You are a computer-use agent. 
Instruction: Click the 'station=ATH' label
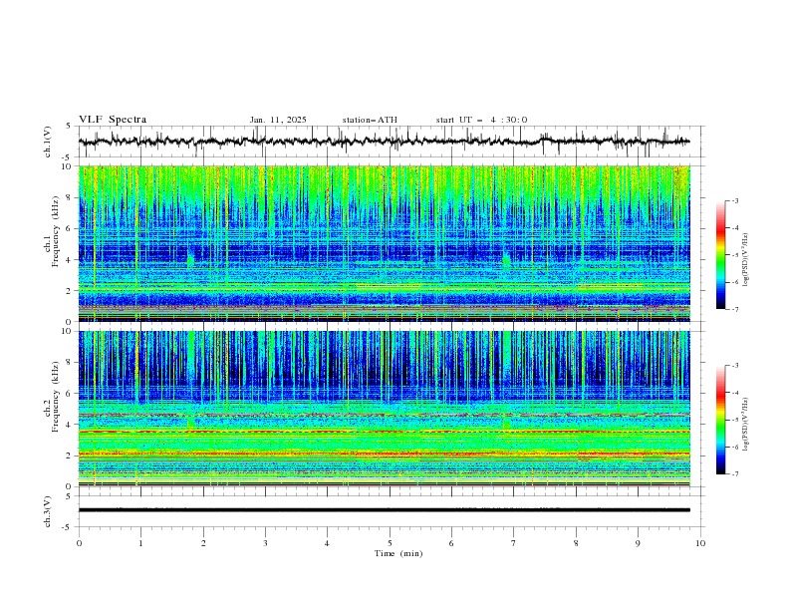(370, 120)
